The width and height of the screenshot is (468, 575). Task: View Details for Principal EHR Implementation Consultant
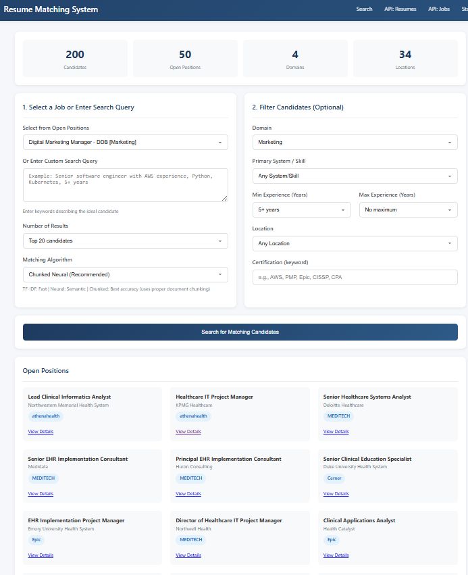pyautogui.click(x=188, y=494)
